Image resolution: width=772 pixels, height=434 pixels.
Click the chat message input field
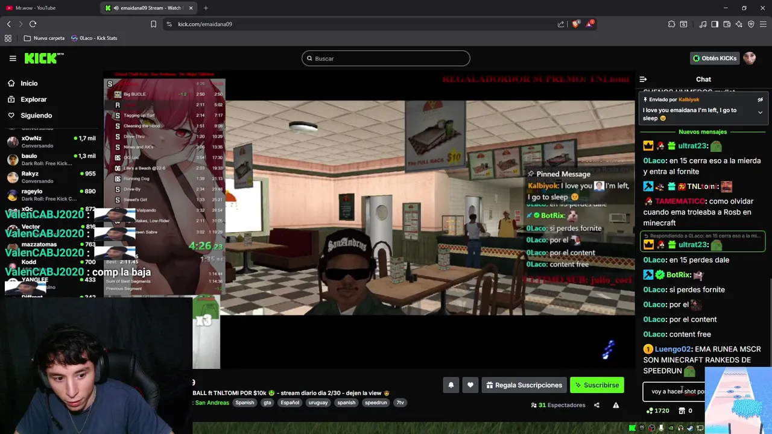[x=674, y=392]
